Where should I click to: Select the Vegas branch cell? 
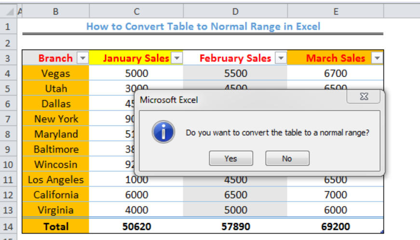[56, 73]
